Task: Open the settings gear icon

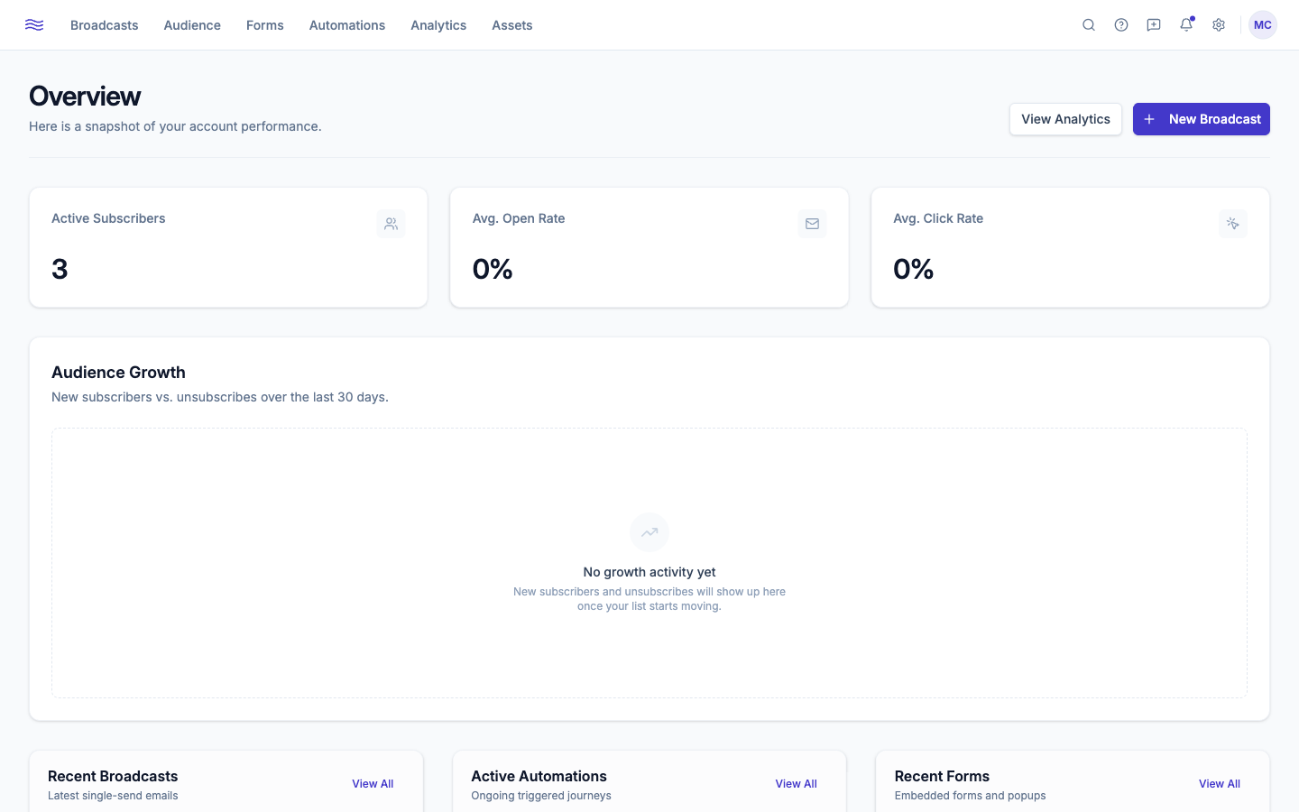Action: 1219,25
